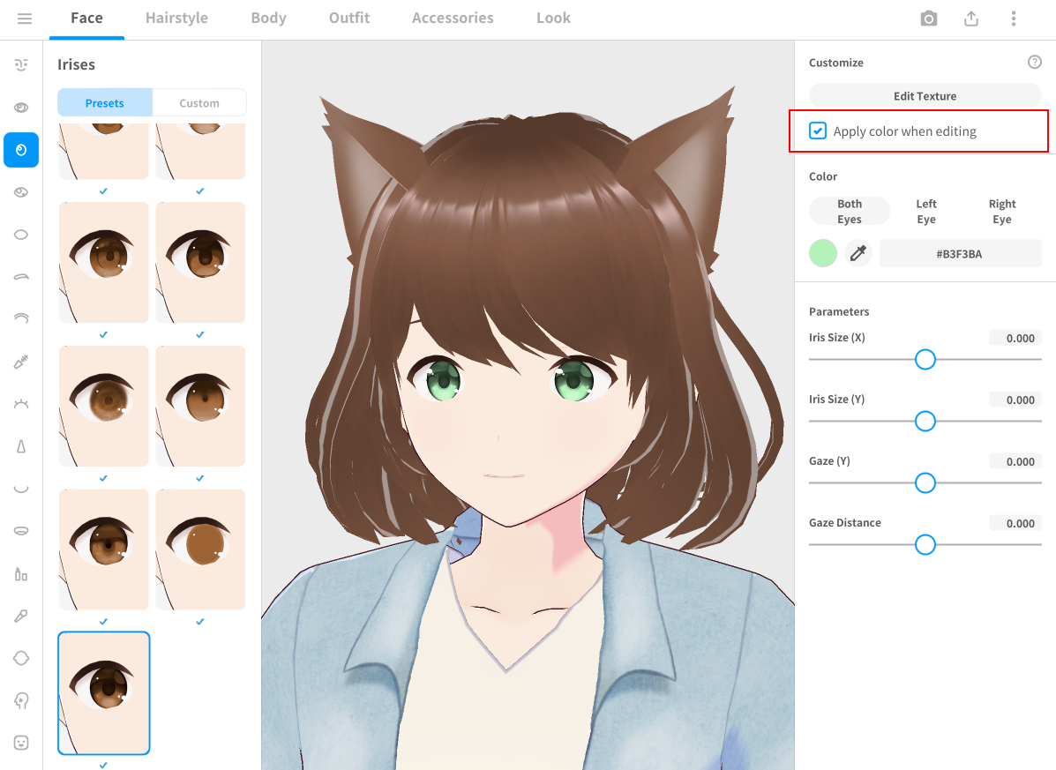Open the hamburger menu
This screenshot has height=770, width=1056.
(25, 19)
